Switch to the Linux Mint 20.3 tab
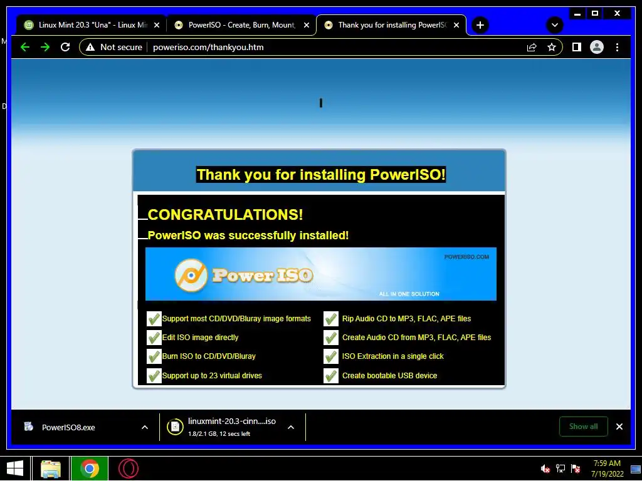The image size is (642, 481). pyautogui.click(x=92, y=25)
